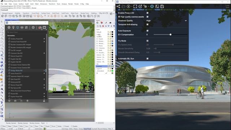The image size is (231, 130).
Task: Select Geometries category cube icon in Asset Editor
Action: tap(18, 27)
